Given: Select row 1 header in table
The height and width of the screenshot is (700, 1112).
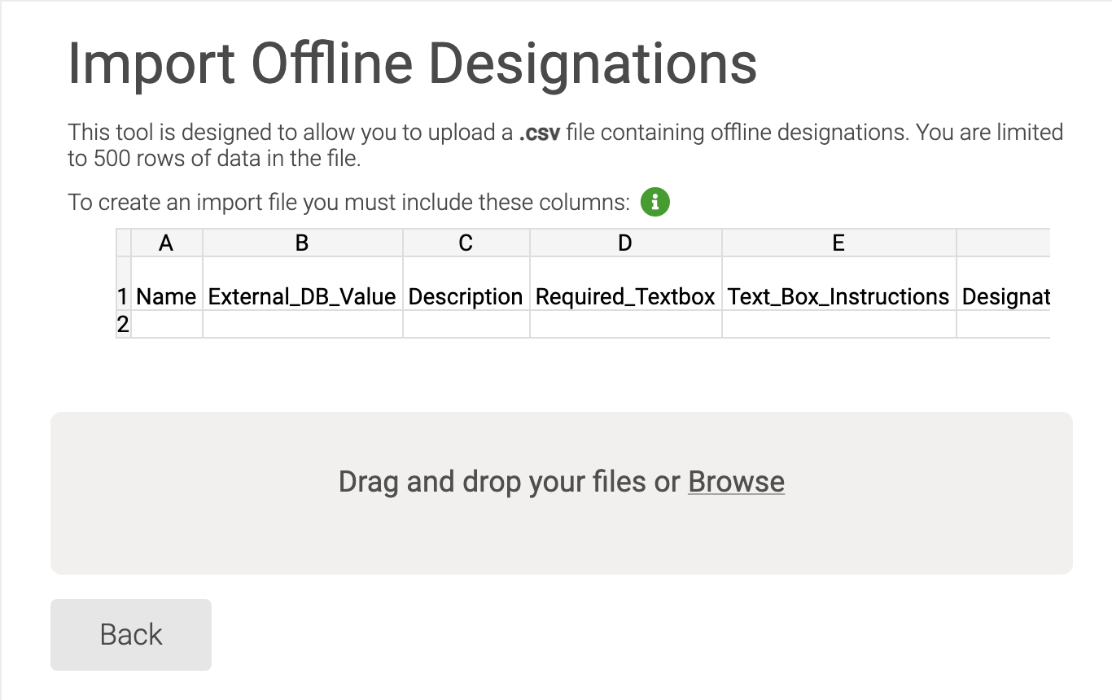Looking at the screenshot, I should click(123, 296).
